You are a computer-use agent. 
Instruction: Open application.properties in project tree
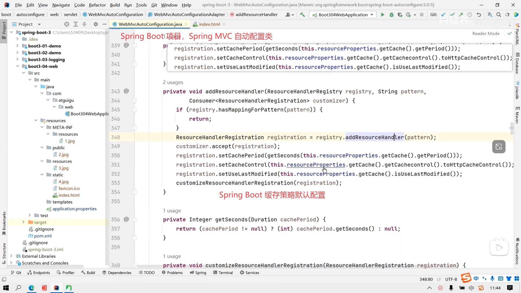pos(74,209)
